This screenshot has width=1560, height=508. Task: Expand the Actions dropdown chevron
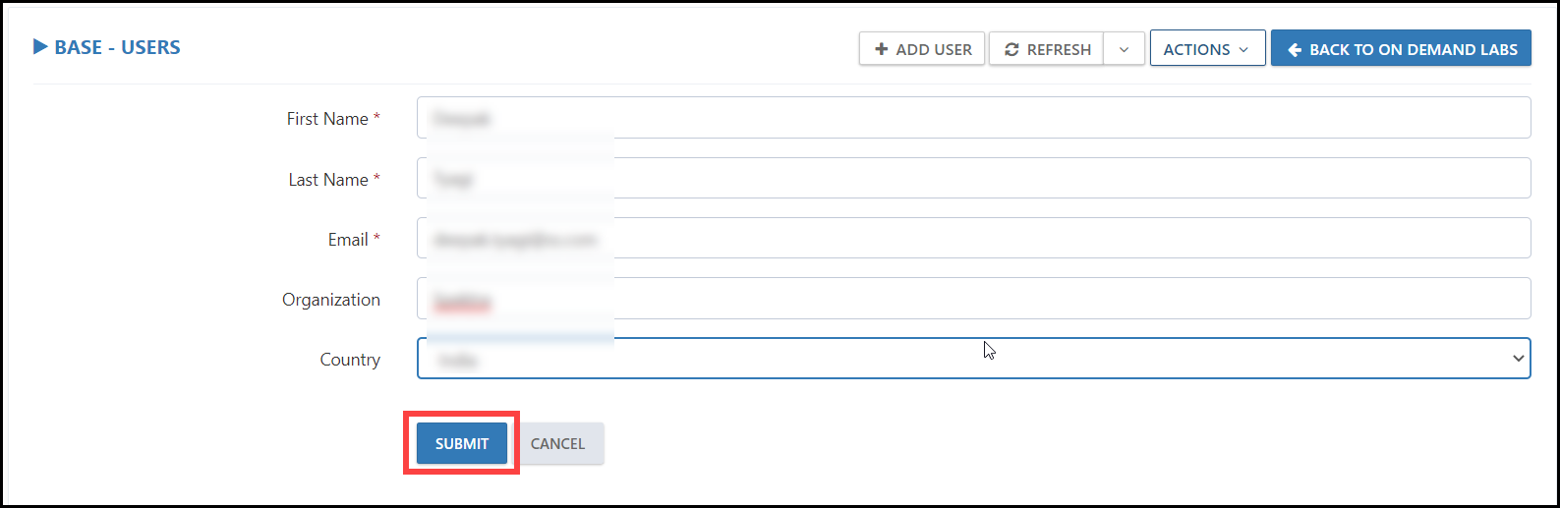click(x=1243, y=49)
